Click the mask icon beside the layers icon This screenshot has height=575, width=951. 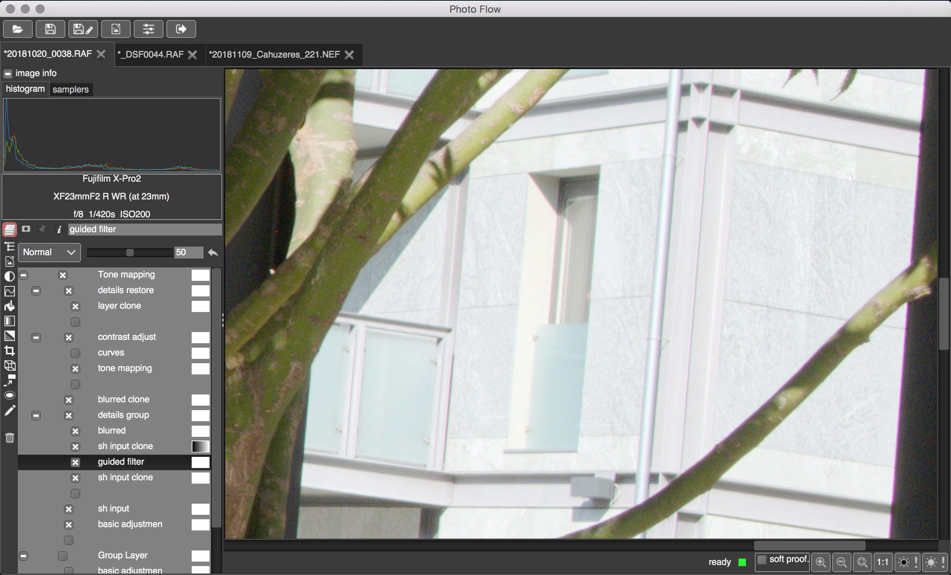[26, 229]
